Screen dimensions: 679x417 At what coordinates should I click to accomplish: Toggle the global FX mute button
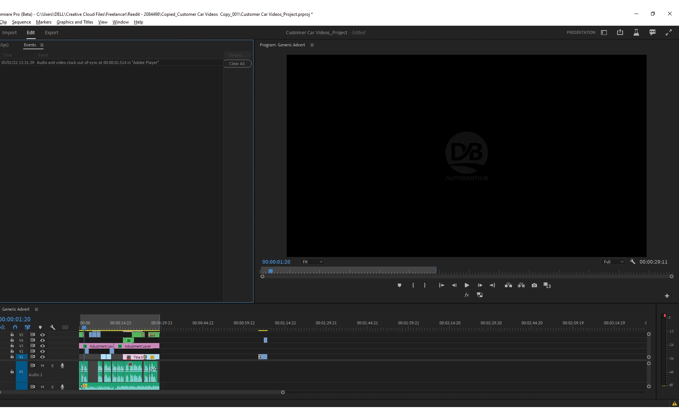click(467, 295)
